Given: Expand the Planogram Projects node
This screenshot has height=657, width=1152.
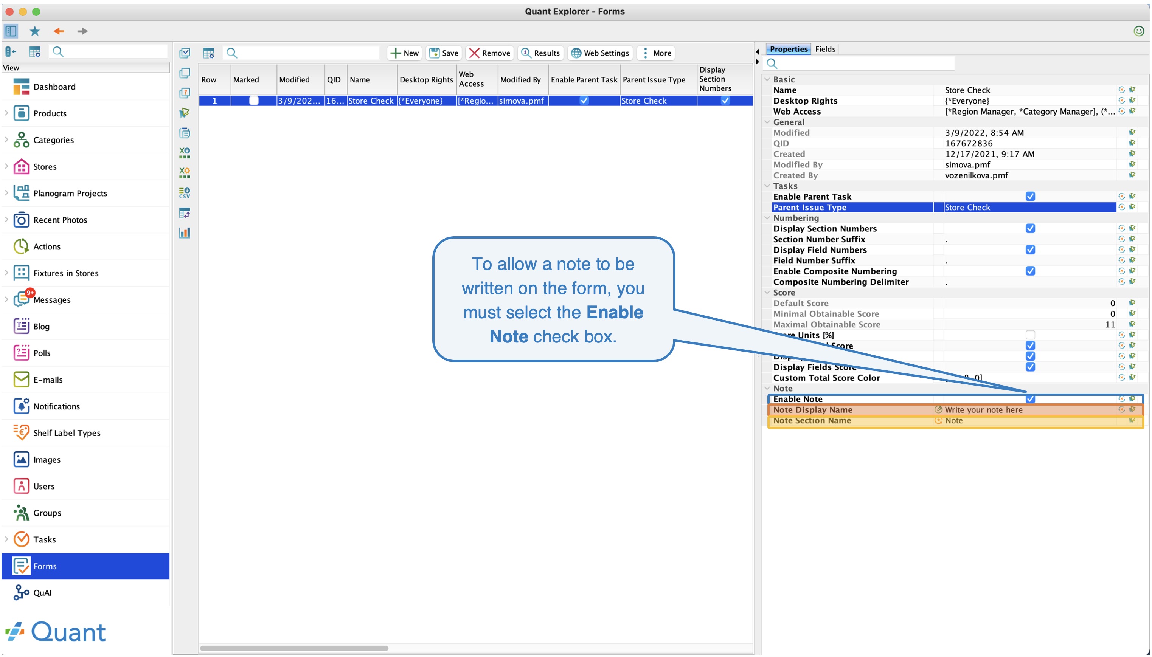Looking at the screenshot, I should [x=6, y=193].
